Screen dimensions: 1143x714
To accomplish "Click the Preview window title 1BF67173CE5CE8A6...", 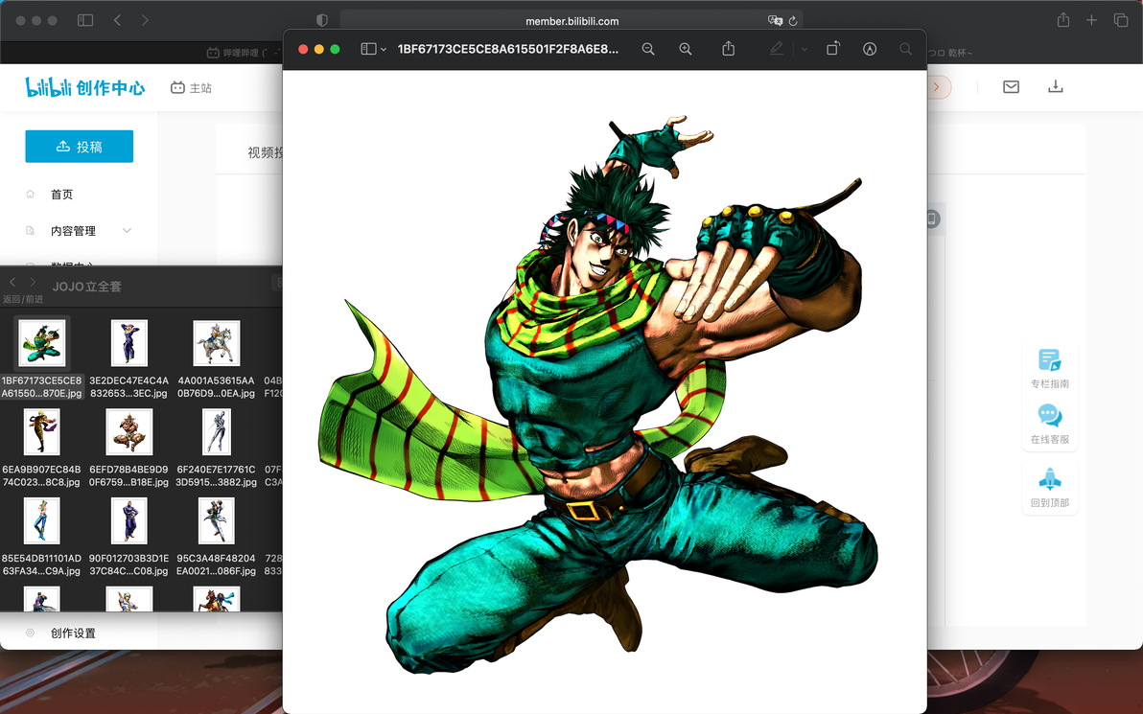I will click(507, 49).
